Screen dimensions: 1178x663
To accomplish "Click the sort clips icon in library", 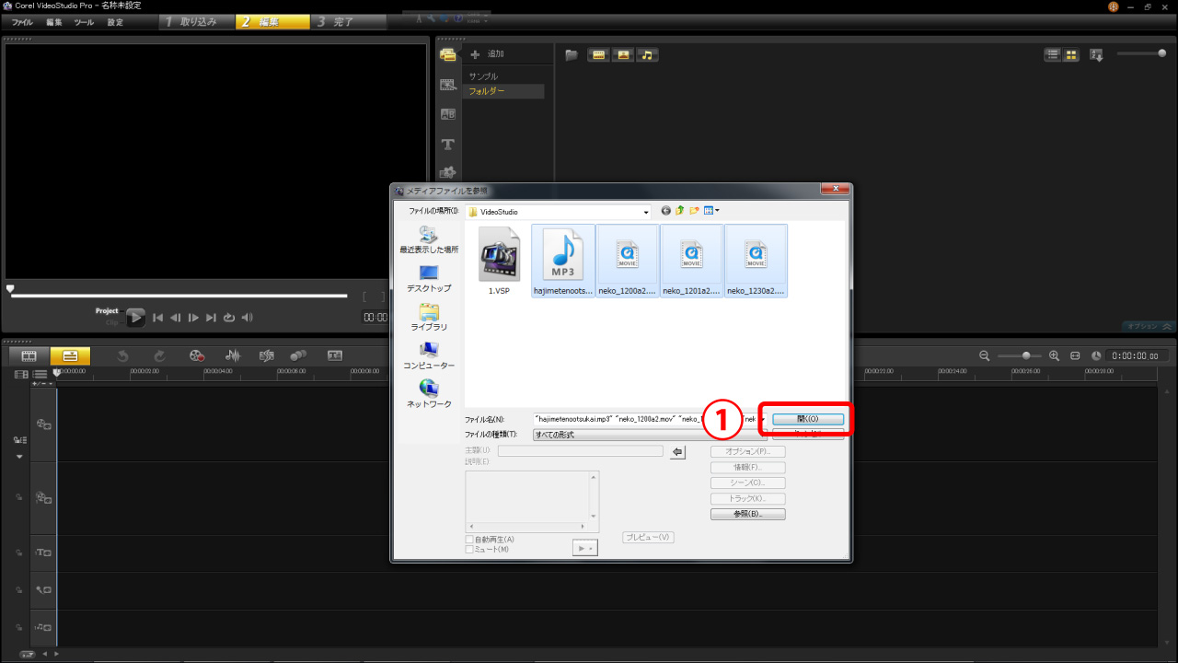I will (1096, 55).
